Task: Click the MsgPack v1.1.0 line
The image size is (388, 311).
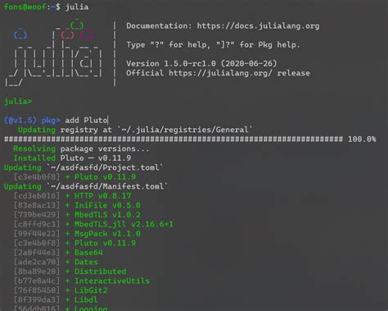Action: pyautogui.click(x=77, y=234)
